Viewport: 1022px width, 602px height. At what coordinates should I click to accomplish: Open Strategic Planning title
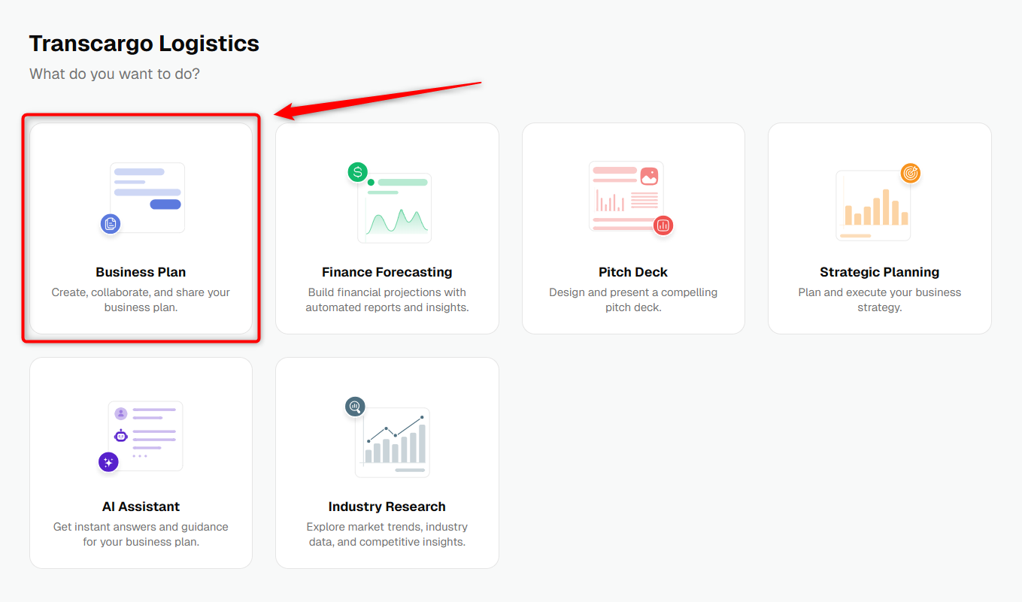(880, 272)
